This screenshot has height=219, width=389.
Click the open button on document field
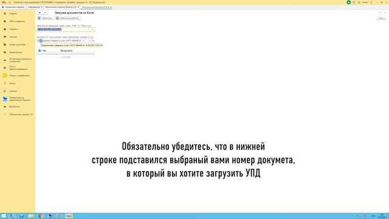(93, 41)
